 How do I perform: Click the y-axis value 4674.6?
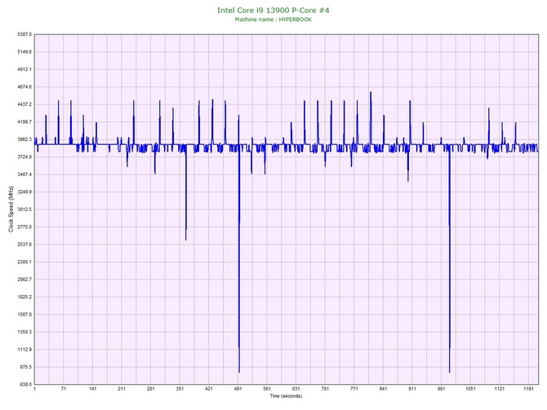coord(24,86)
